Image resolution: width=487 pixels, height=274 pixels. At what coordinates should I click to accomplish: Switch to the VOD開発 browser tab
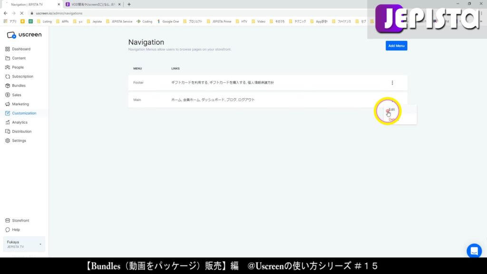(x=93, y=4)
